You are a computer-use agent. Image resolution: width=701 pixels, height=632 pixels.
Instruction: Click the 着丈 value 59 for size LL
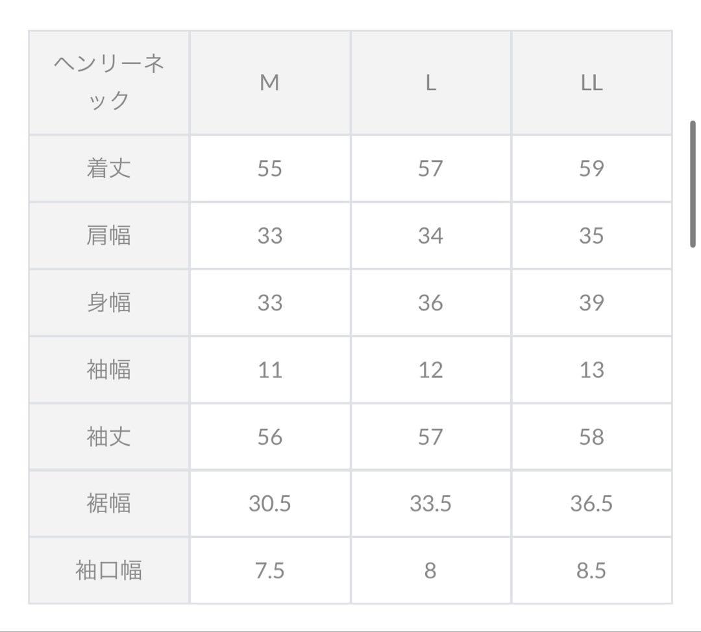point(592,169)
